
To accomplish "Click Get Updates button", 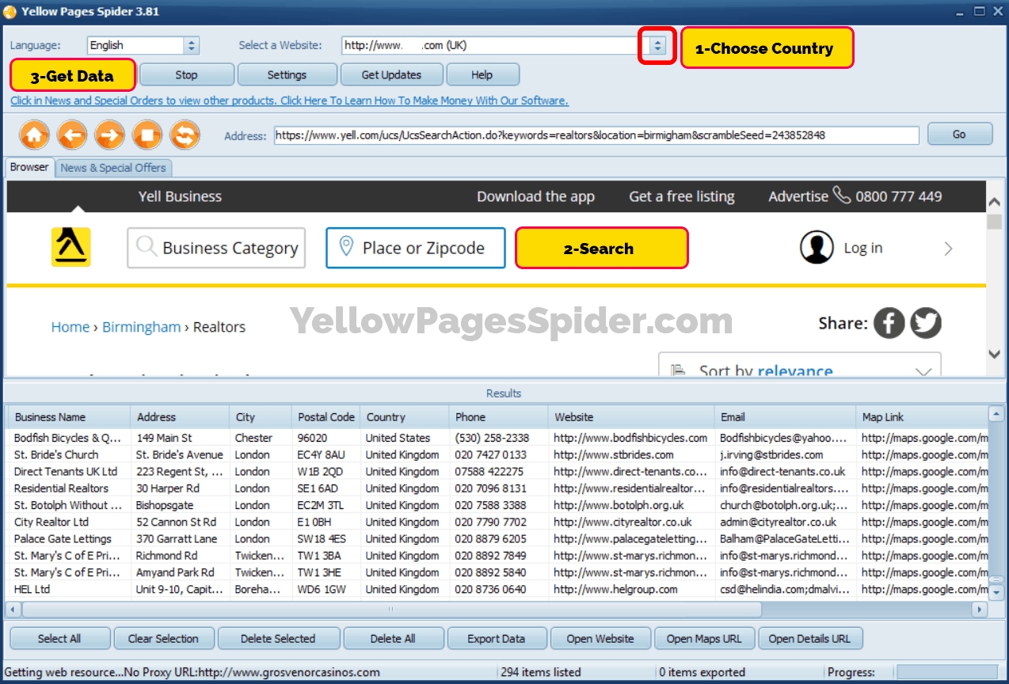I will click(x=391, y=74).
